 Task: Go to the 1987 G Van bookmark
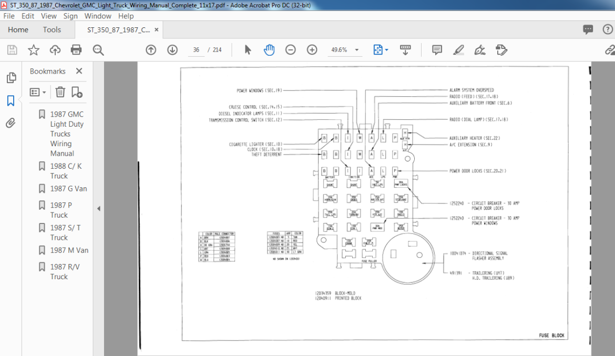69,189
